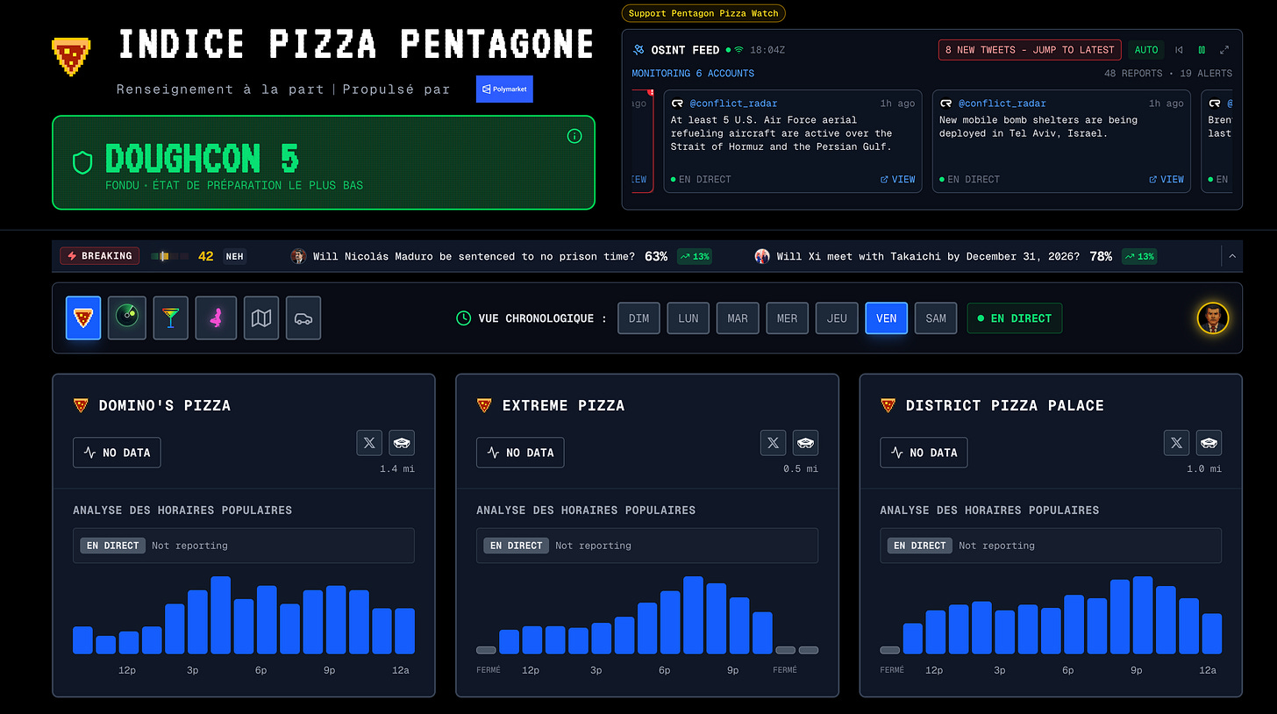Pause the OSINT feed auto-scroll
1277x714 pixels.
pos(1202,50)
